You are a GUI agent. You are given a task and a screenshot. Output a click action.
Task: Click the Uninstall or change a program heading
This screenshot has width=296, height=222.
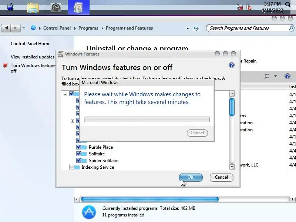pos(137,48)
